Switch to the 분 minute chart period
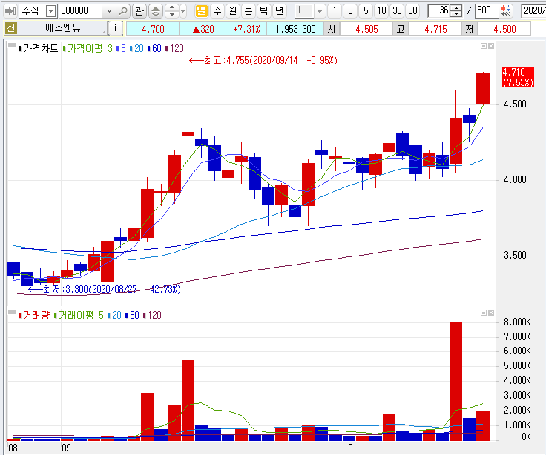The image size is (546, 455). [249, 11]
